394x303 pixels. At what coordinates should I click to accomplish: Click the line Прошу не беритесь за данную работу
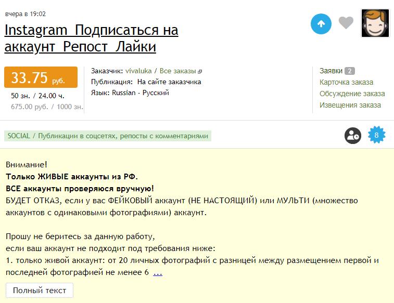point(80,236)
